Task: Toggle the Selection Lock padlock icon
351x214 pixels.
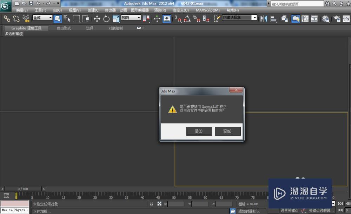Action: click(x=152, y=204)
